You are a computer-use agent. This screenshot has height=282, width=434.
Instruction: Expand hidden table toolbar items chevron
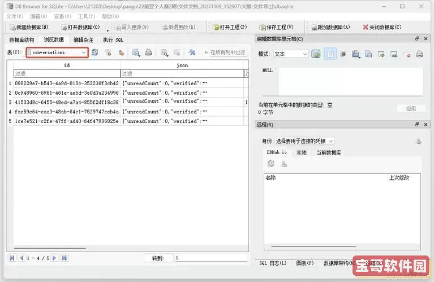click(x=206, y=52)
